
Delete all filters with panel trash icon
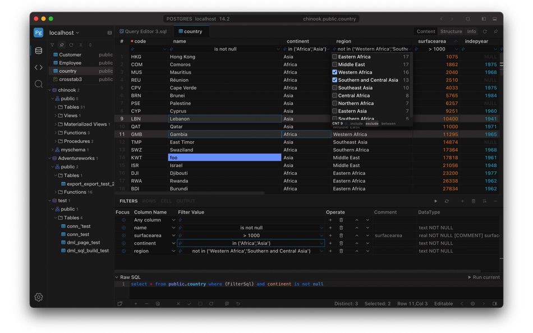473,201
